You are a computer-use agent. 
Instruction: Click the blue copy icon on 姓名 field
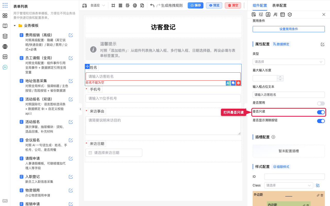coord(233,83)
